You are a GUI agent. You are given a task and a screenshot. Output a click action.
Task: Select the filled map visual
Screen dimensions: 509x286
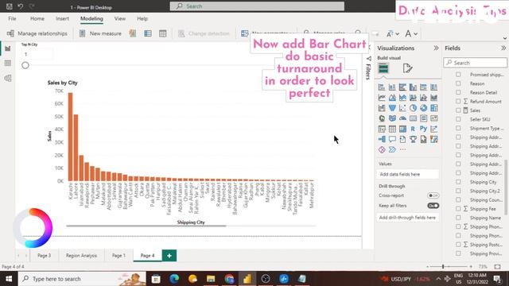392,118
